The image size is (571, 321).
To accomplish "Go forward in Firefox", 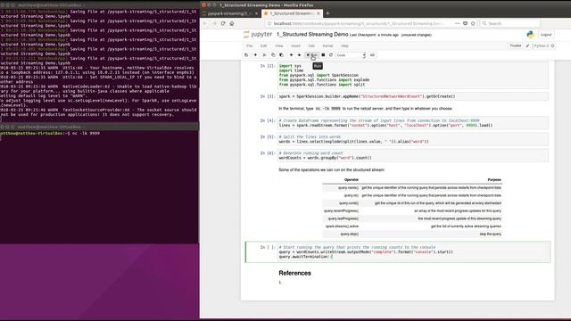I will tap(214, 23).
